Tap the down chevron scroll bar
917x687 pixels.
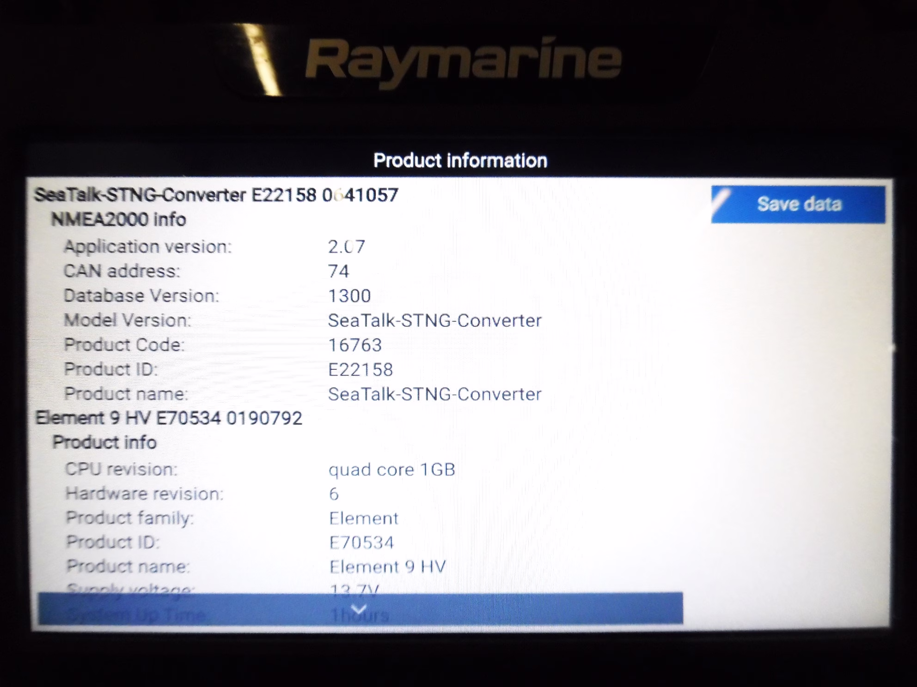(x=360, y=609)
